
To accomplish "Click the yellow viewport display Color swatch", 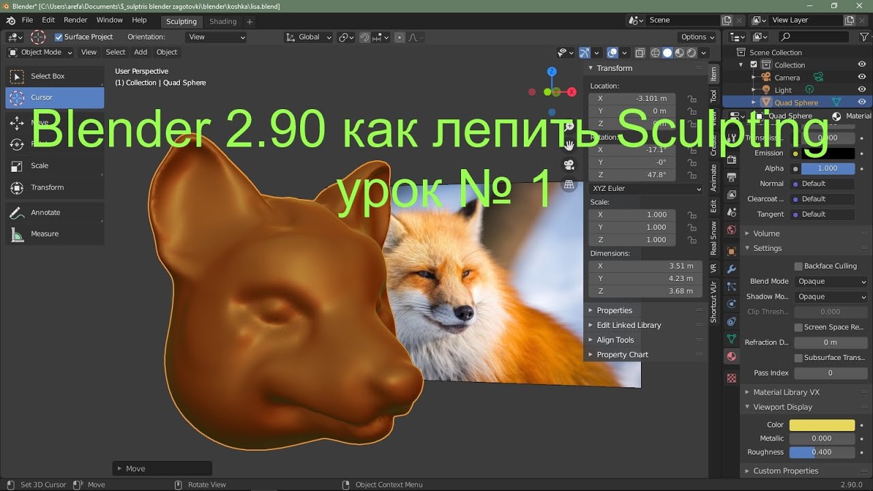I will [x=822, y=425].
